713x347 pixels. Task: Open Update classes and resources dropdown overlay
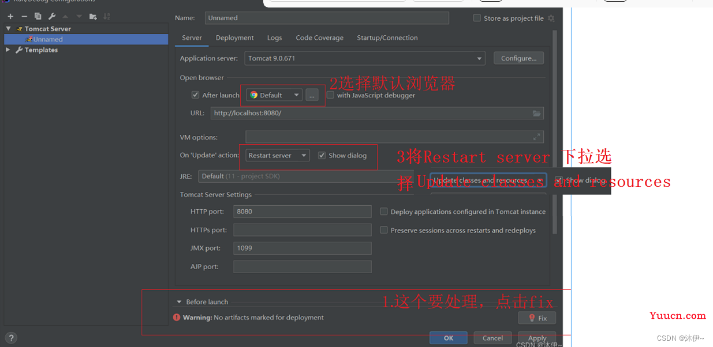pos(488,180)
